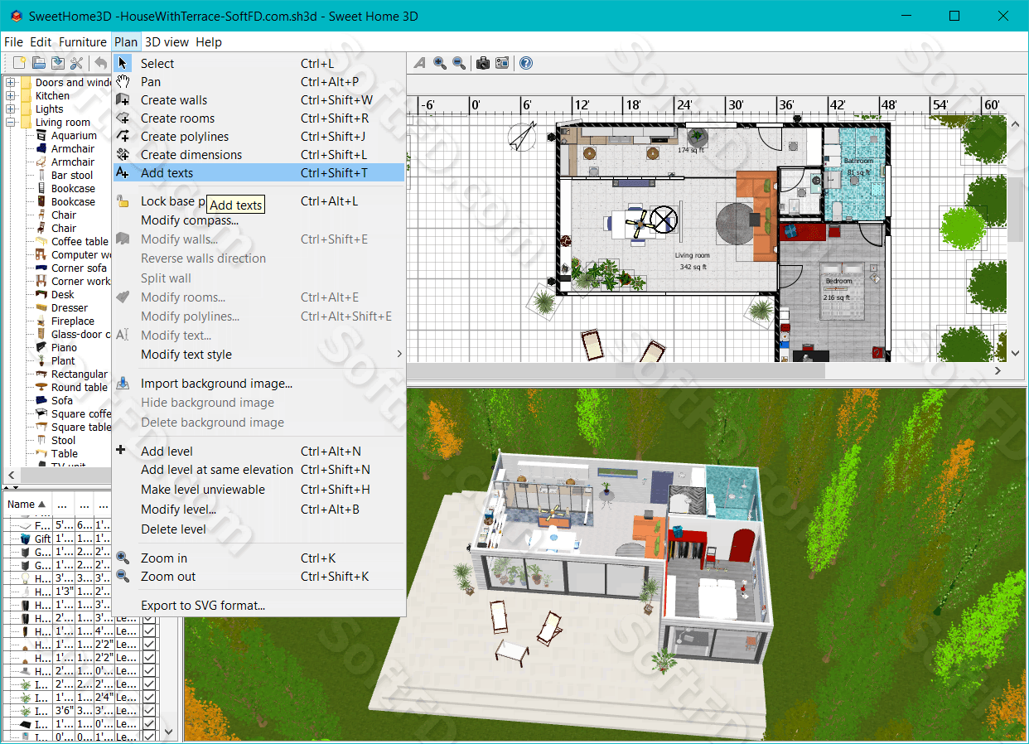Choose Export to SVG format...
This screenshot has width=1029, height=744.
(x=258, y=605)
